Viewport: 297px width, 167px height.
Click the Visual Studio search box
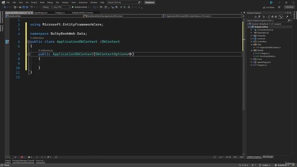[x=124, y=2]
